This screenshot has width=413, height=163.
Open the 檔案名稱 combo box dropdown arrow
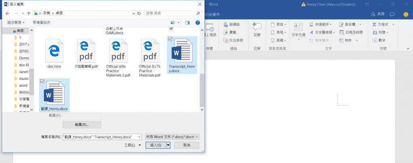point(139,137)
